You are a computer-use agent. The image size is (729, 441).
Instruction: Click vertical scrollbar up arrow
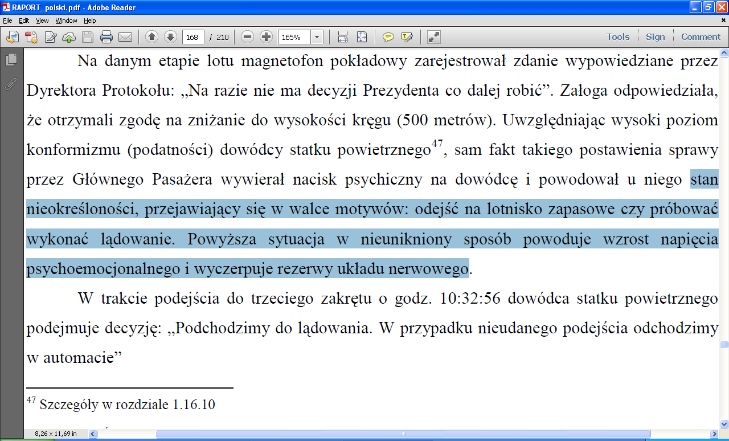(724, 53)
